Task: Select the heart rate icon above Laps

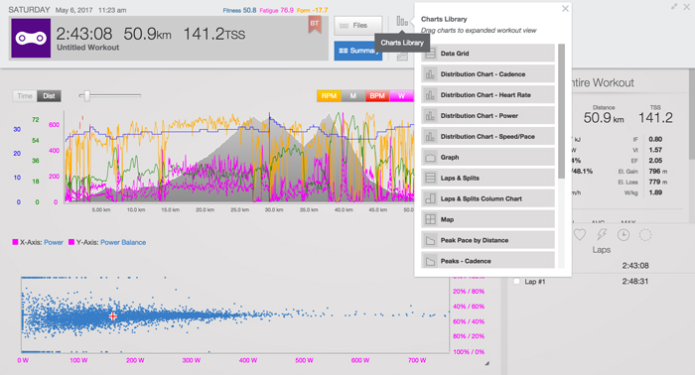Action: (579, 235)
